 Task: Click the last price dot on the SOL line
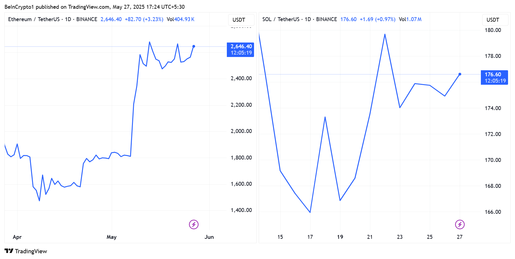click(x=460, y=74)
